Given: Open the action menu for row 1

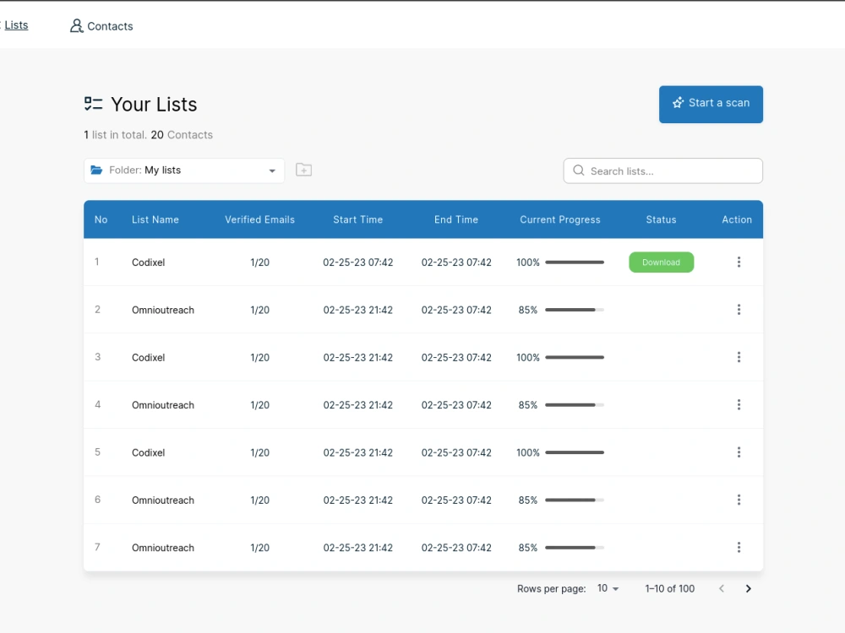Looking at the screenshot, I should pos(739,262).
